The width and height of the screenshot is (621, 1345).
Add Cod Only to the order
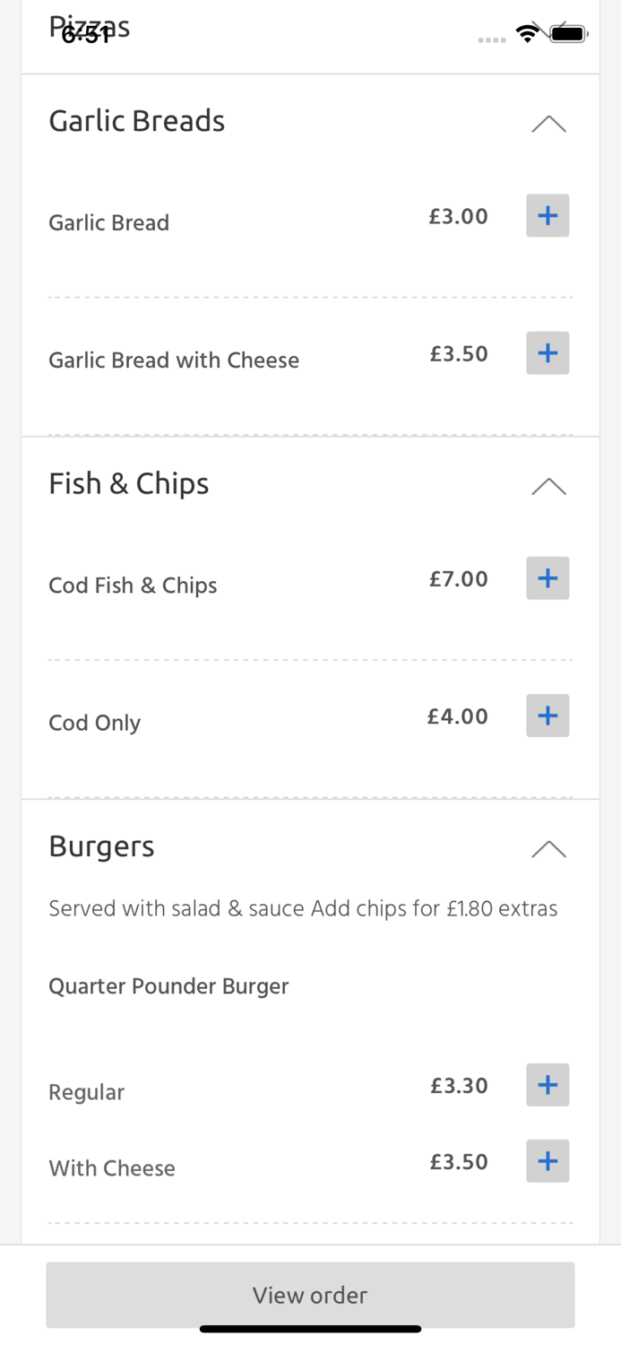[548, 716]
